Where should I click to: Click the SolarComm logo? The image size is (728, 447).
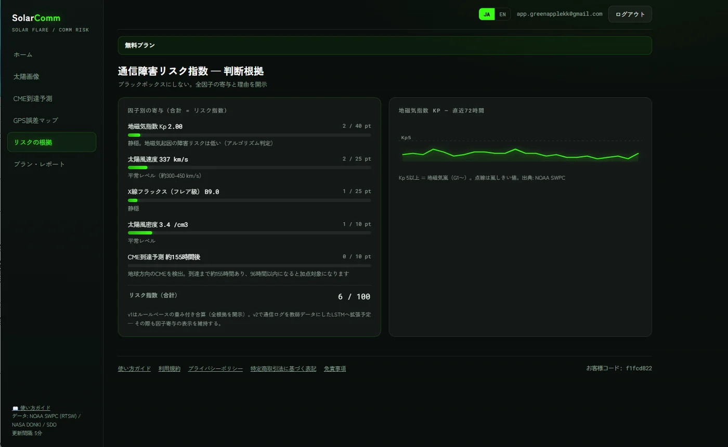coord(36,18)
